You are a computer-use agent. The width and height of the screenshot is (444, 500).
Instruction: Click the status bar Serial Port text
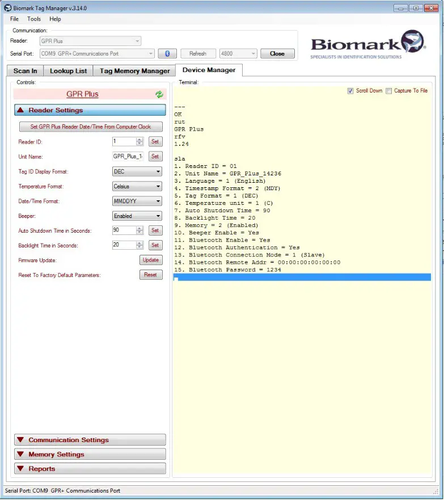coord(62,491)
